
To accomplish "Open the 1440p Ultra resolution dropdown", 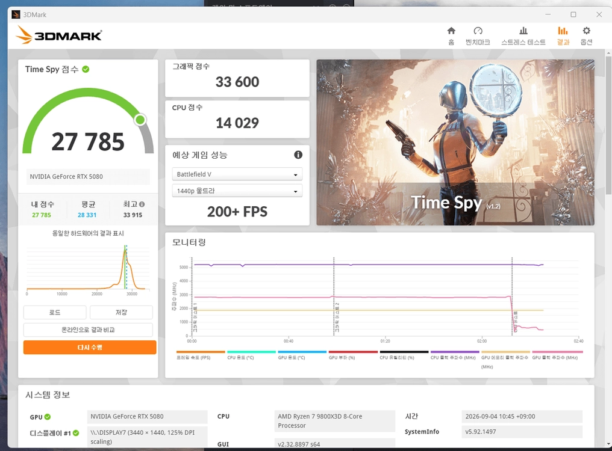I will coord(237,191).
